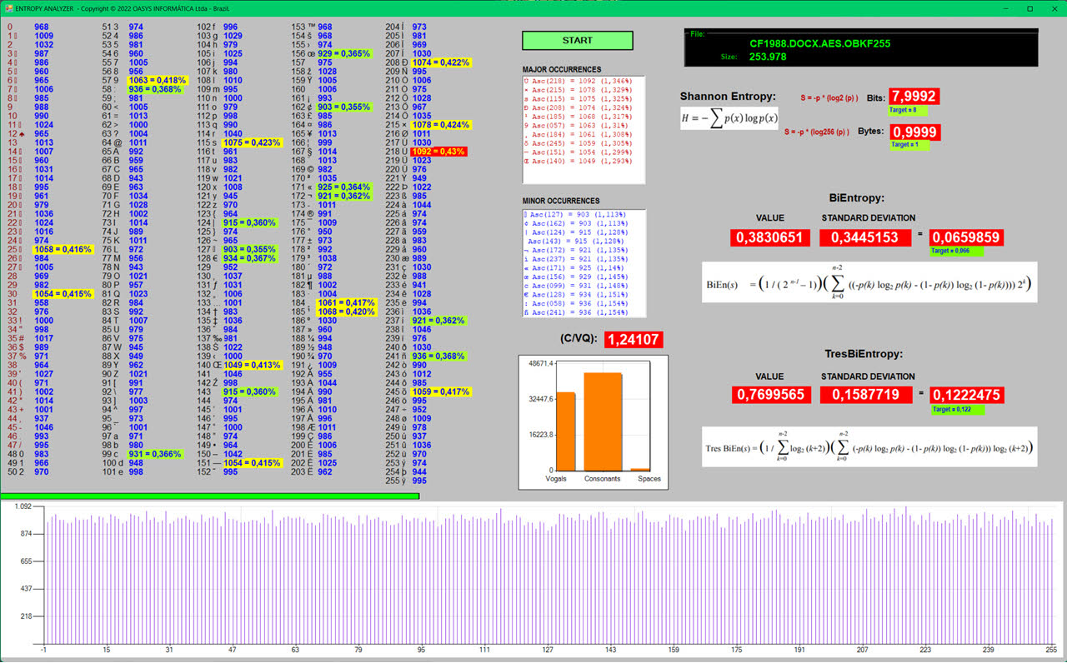Click the Vogals bar in the chart
Viewport: 1067px width, 663px height.
565,431
